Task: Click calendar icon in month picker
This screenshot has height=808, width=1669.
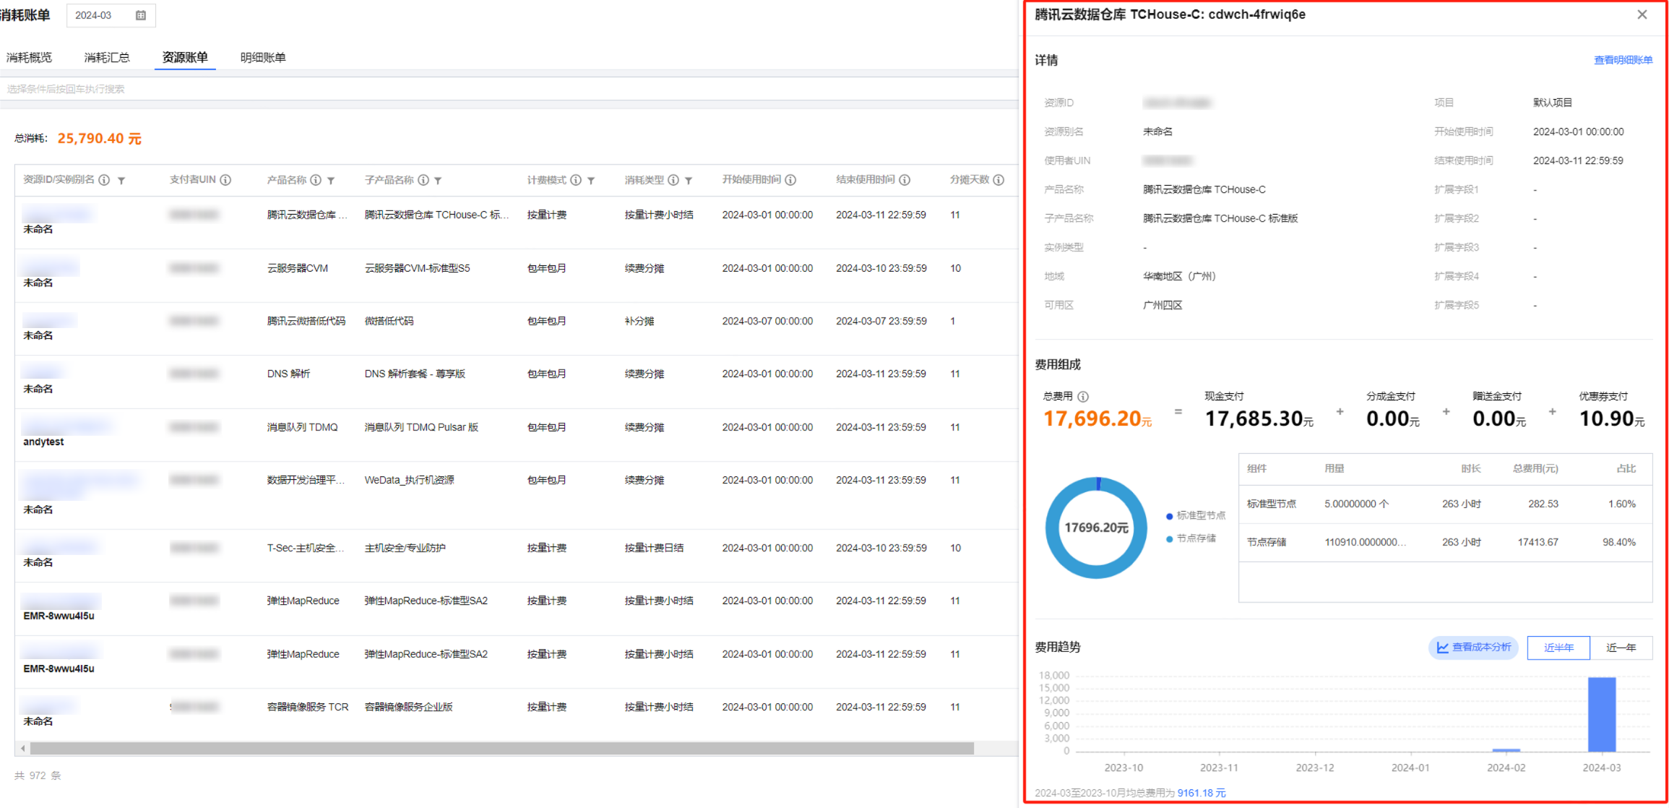Action: pyautogui.click(x=141, y=15)
